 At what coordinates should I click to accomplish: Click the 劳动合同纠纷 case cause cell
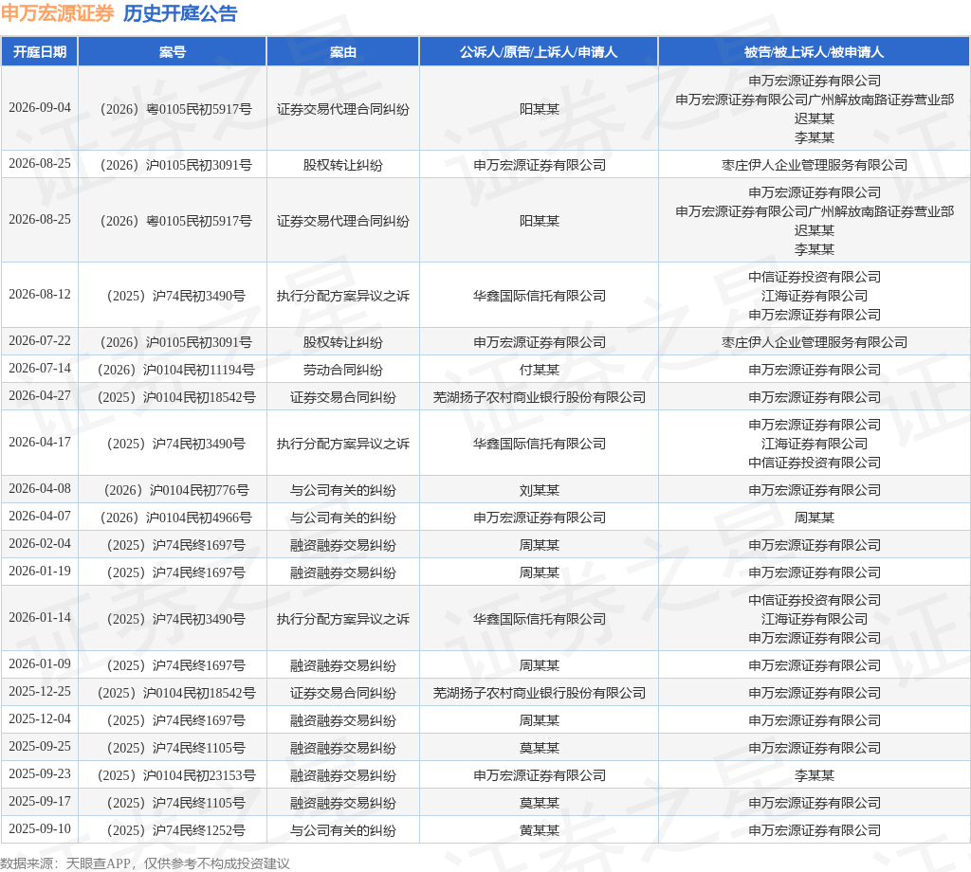(343, 370)
